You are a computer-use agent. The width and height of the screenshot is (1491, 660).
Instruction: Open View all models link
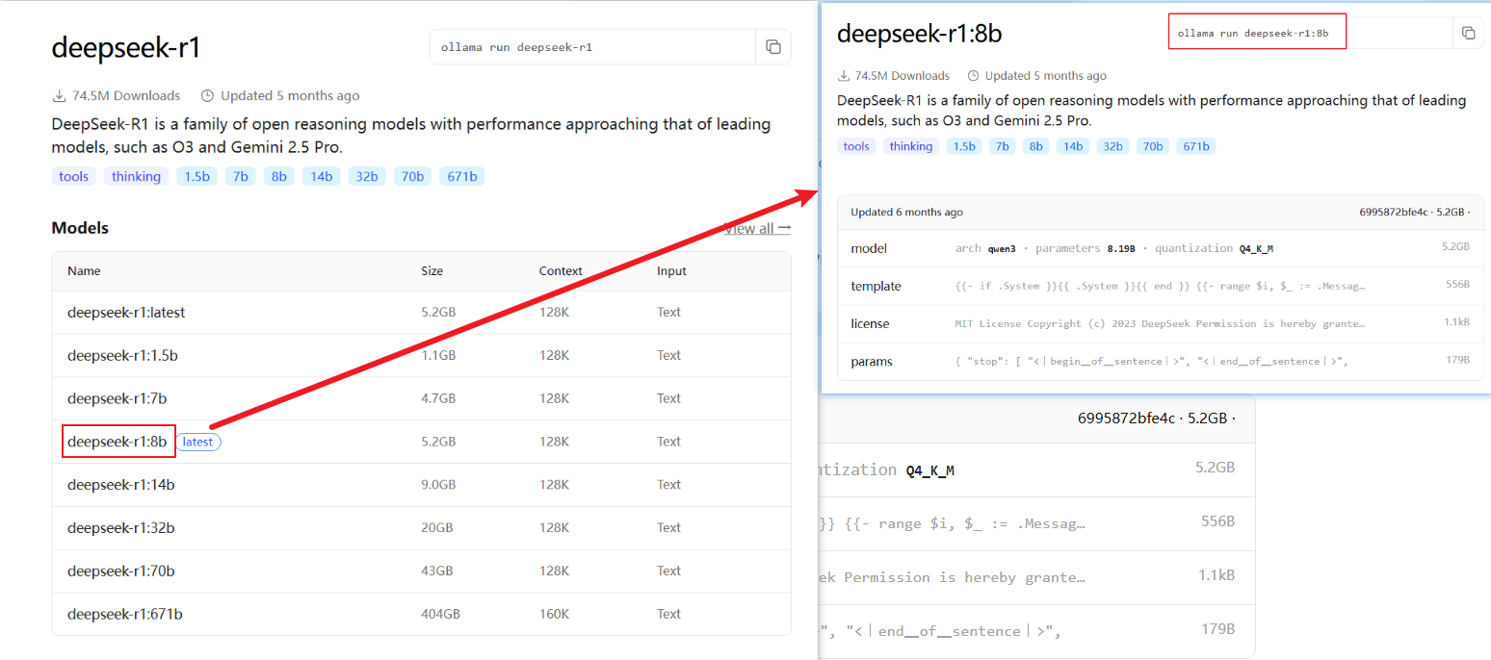pyautogui.click(x=757, y=229)
